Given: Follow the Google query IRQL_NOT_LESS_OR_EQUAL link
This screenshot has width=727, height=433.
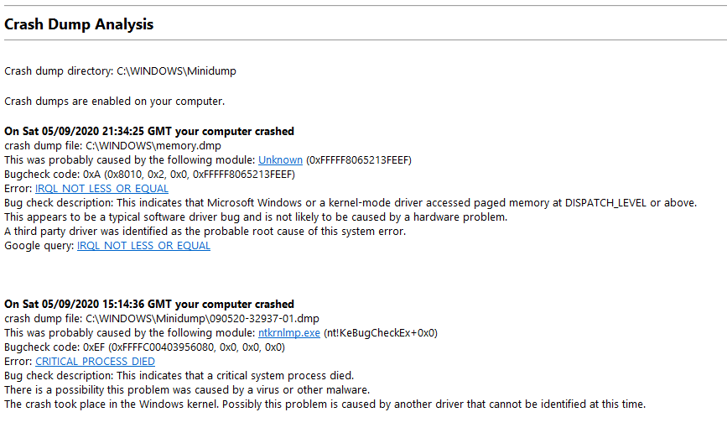Looking at the screenshot, I should click(x=143, y=246).
